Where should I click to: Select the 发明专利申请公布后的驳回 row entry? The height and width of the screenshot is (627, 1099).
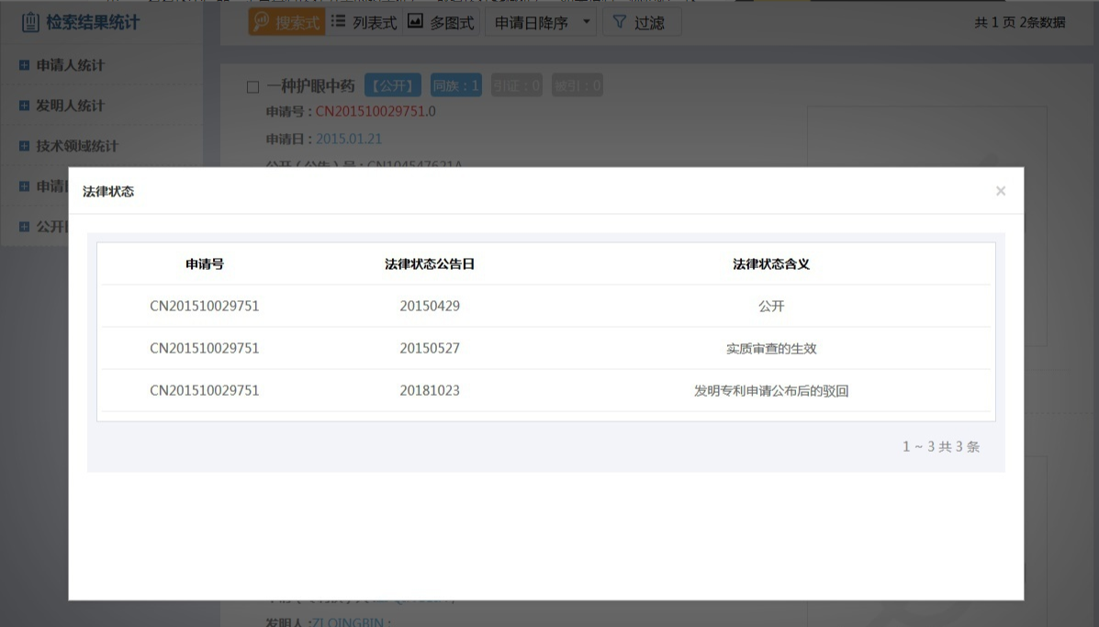[770, 391]
